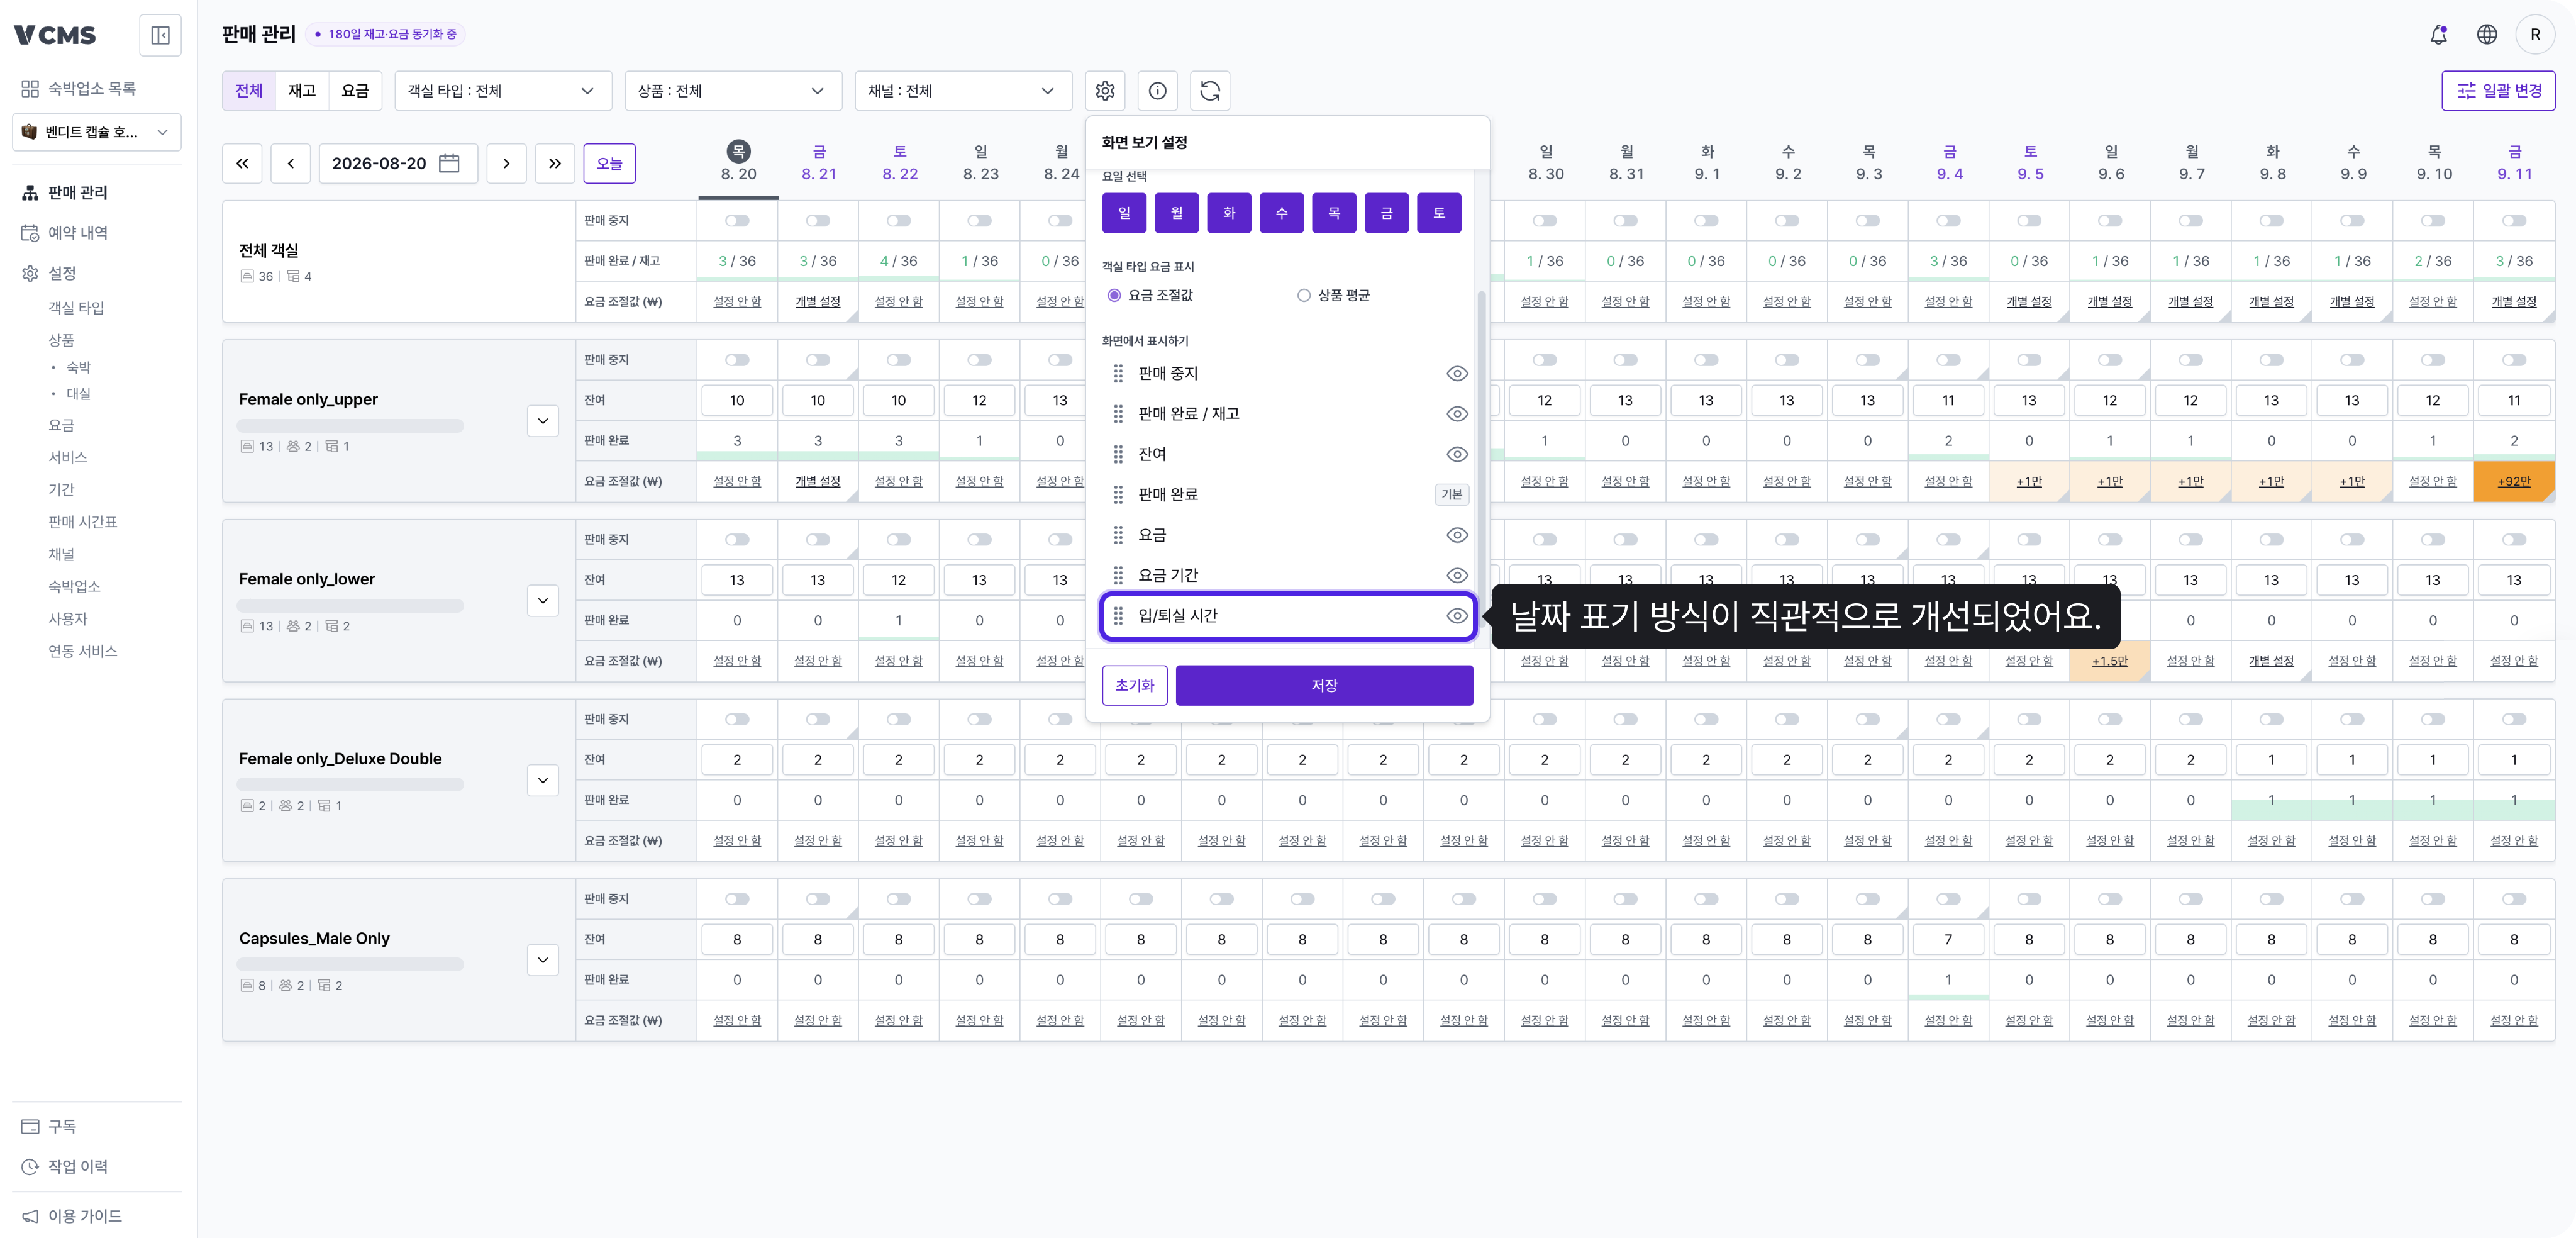Toggle visibility of the 잔여 row
Viewport: 2576px width, 1238px height.
pos(1457,454)
